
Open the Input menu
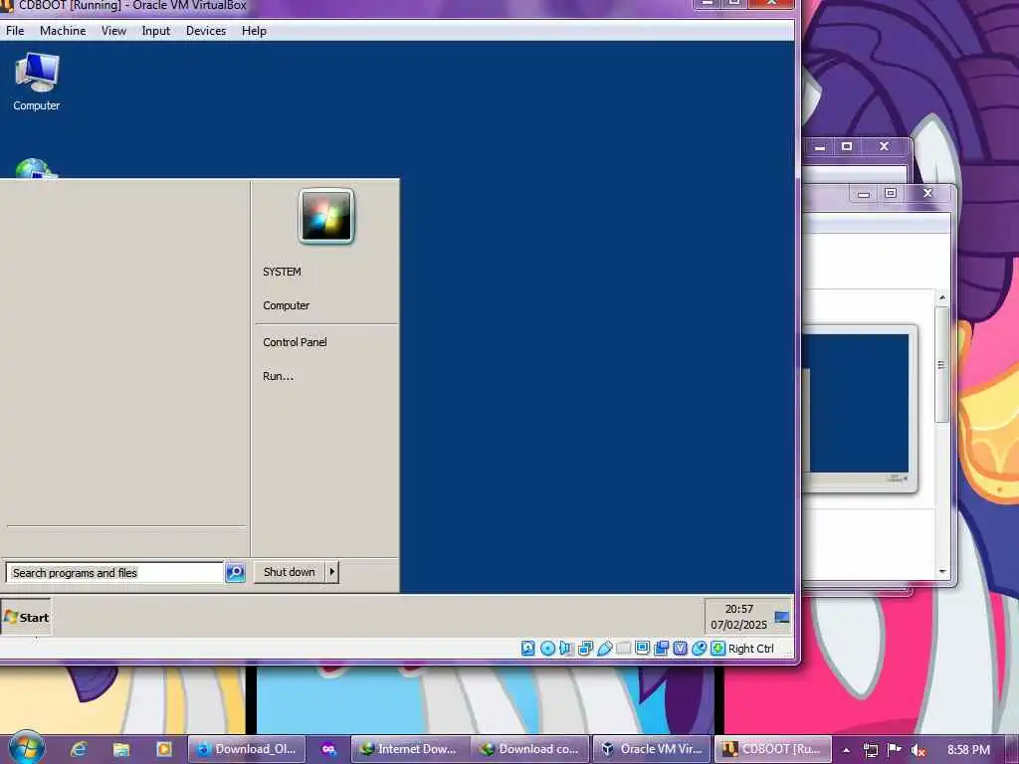[x=156, y=31]
